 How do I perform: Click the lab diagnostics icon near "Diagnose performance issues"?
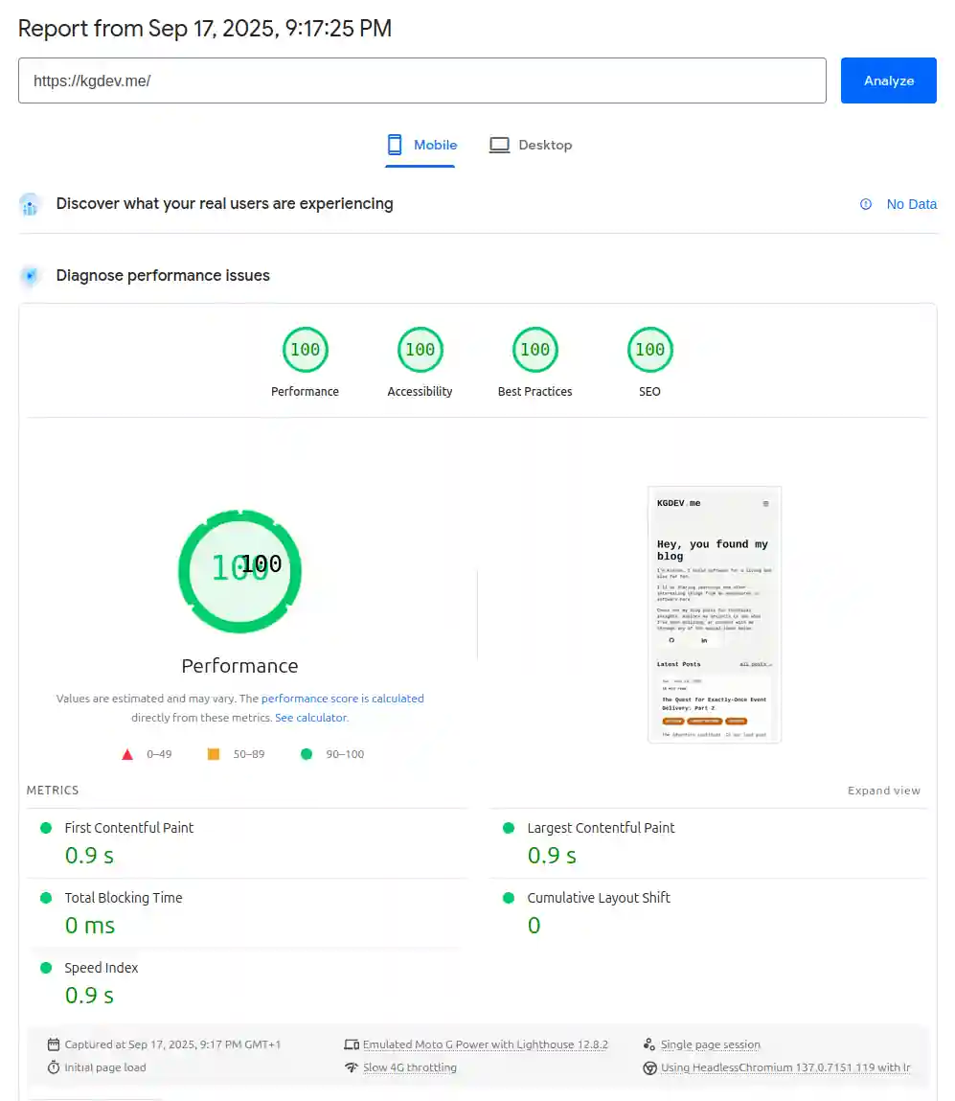coord(29,276)
